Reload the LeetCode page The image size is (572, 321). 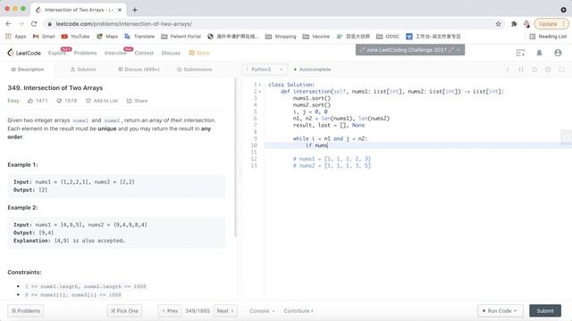pyautogui.click(x=34, y=24)
